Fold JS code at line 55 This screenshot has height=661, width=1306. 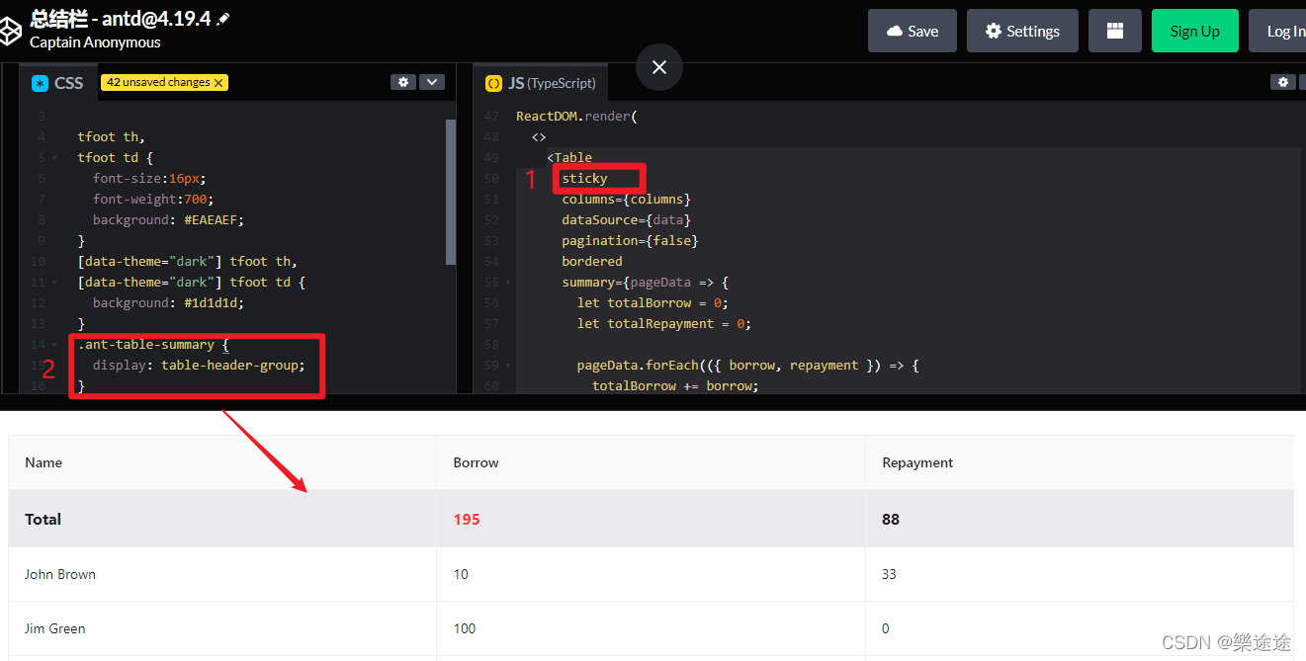tap(508, 283)
